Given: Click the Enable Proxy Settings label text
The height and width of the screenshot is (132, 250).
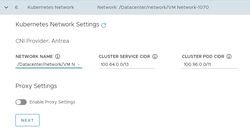Looking at the screenshot, I should [x=52, y=102].
